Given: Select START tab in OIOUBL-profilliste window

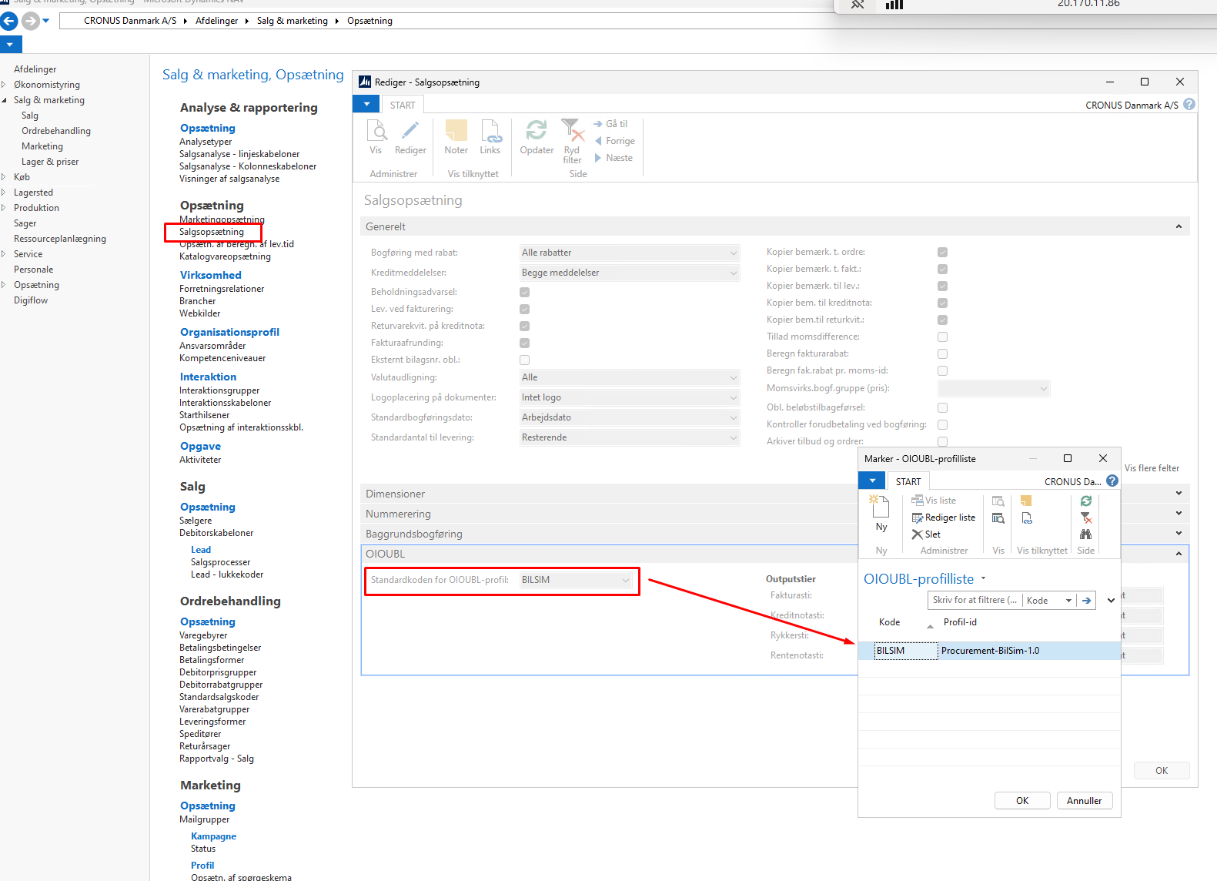Looking at the screenshot, I should 908,481.
